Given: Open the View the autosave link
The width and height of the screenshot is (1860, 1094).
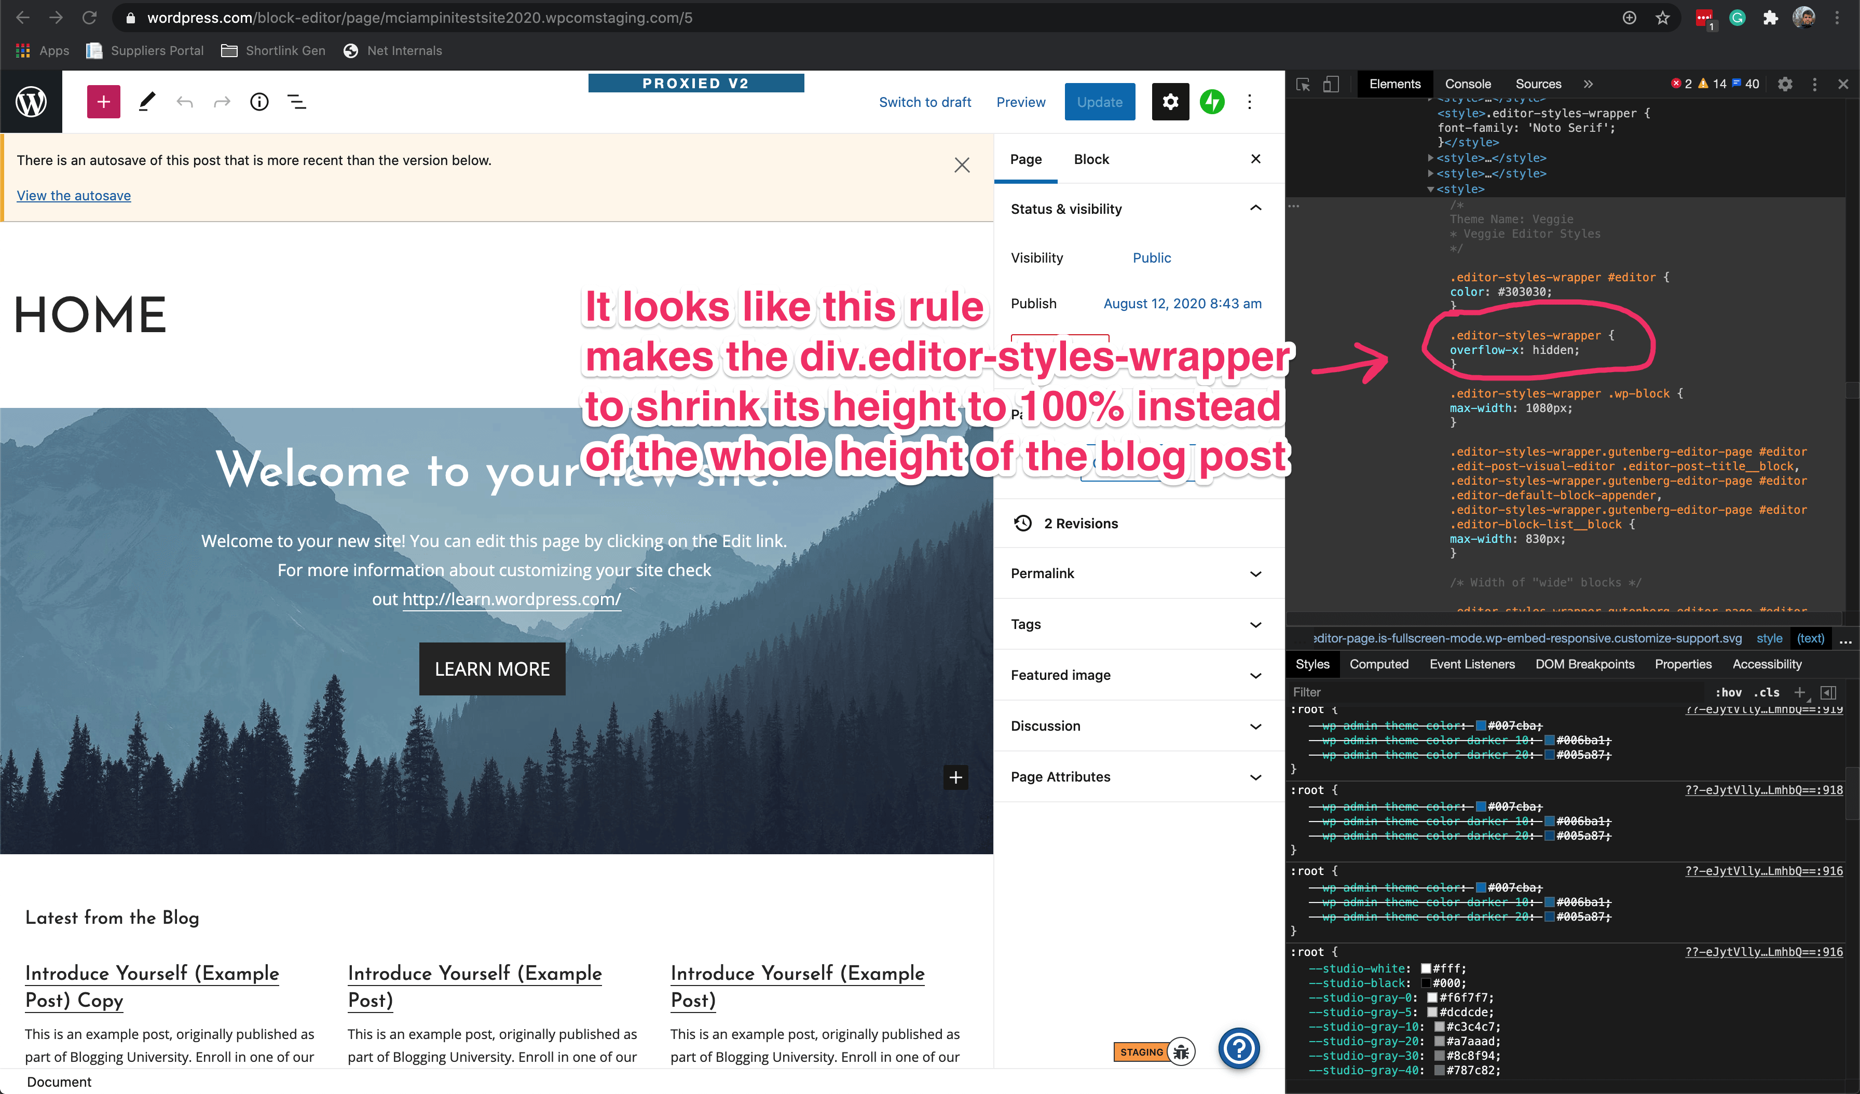Looking at the screenshot, I should [74, 195].
